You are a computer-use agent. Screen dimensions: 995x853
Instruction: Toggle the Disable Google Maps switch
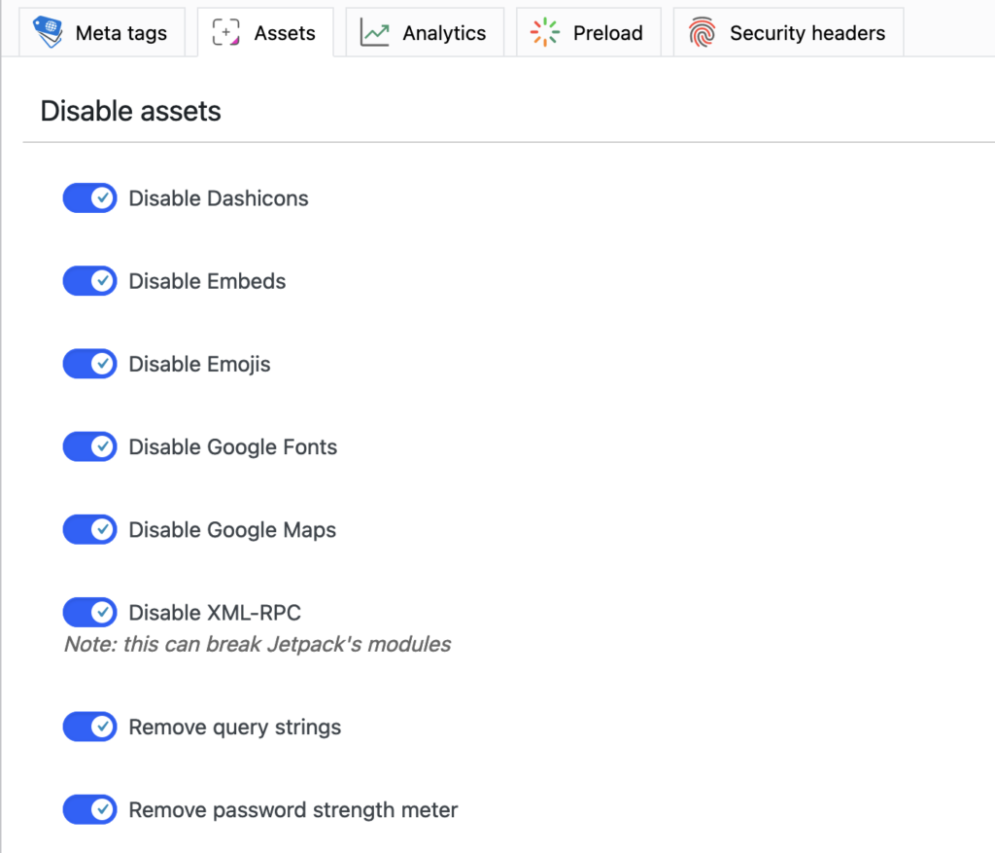89,530
